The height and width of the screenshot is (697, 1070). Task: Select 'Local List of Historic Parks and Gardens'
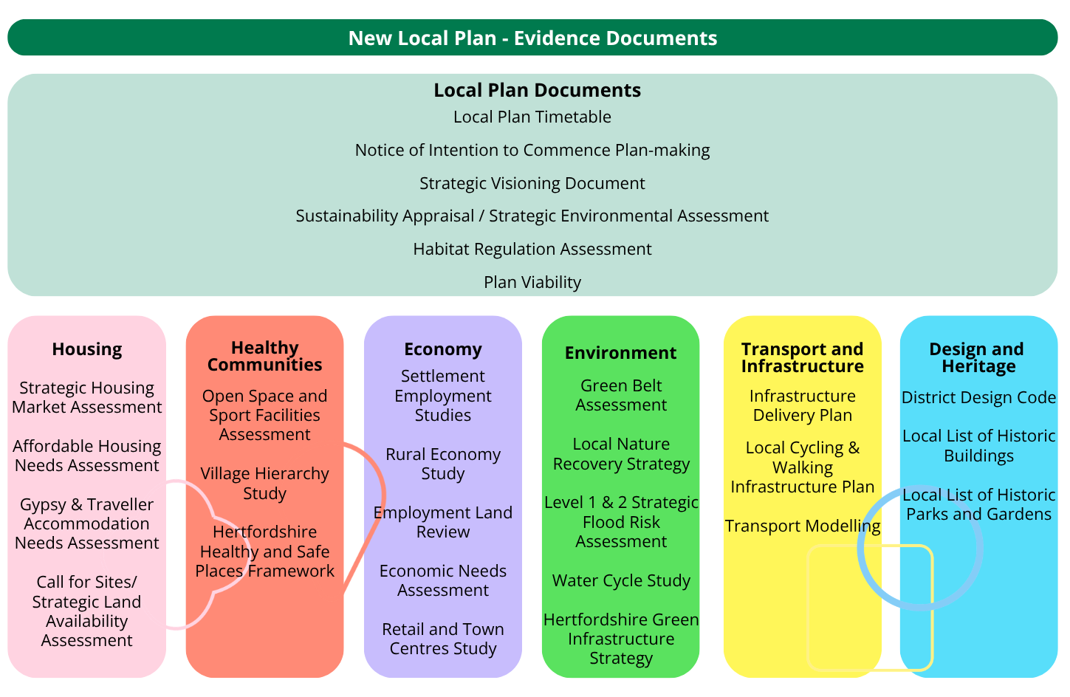point(979,504)
